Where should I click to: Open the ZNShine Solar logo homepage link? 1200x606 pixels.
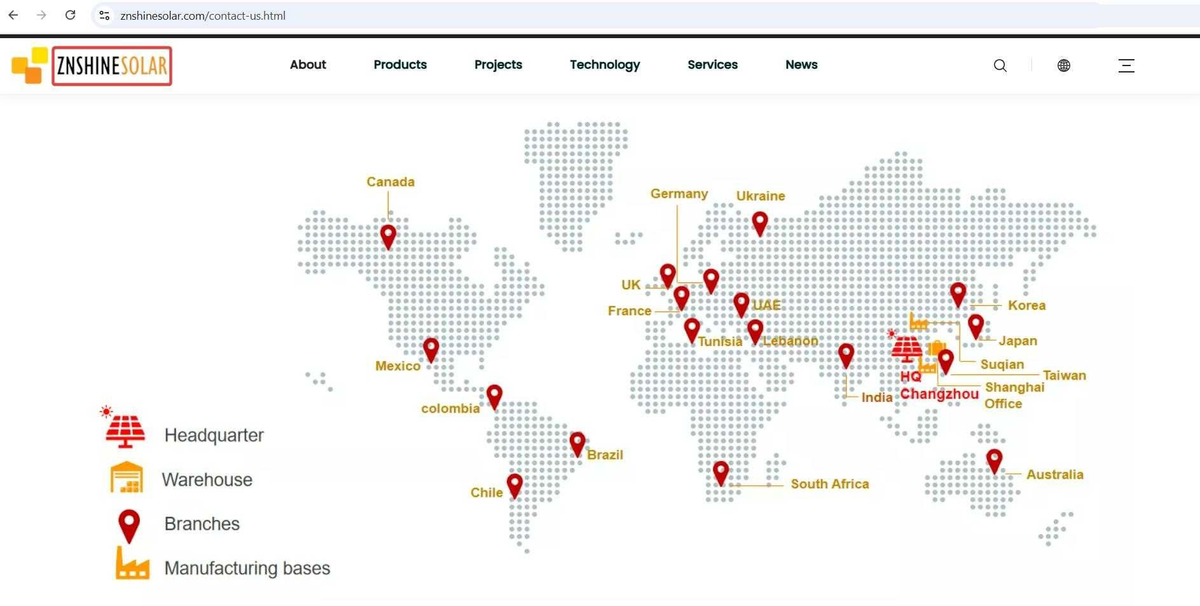(x=92, y=65)
